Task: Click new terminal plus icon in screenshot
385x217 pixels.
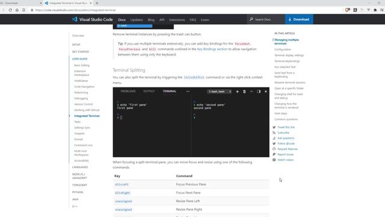Action: coord(237,92)
